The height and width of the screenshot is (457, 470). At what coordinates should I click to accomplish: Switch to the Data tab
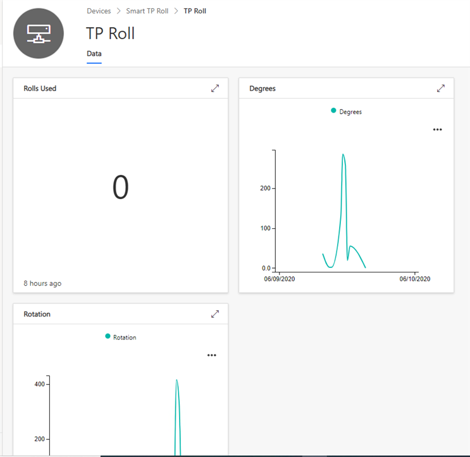[94, 54]
